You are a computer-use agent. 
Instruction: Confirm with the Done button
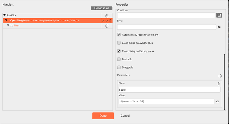[x=103, y=116]
